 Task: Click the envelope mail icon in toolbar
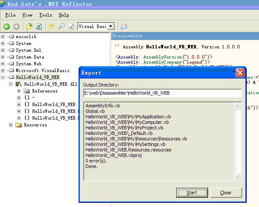tap(124, 26)
